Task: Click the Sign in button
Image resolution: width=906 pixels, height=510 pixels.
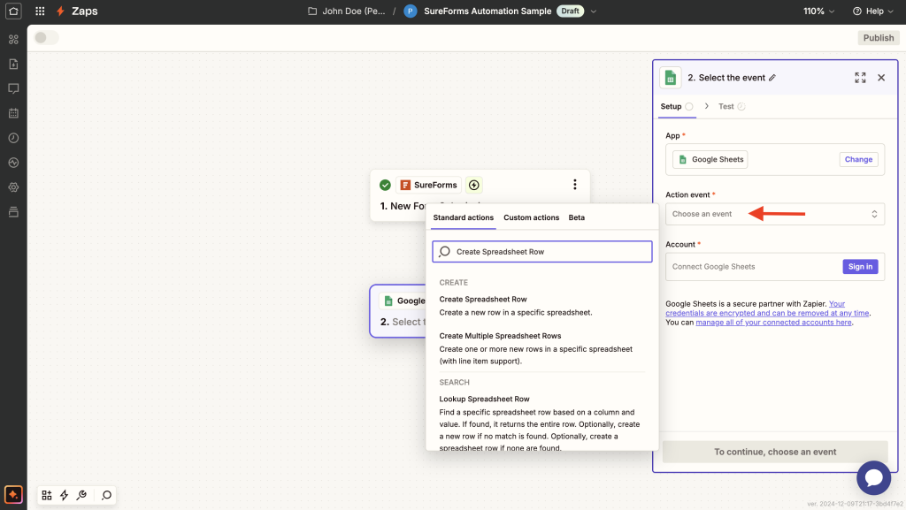Action: tap(860, 266)
